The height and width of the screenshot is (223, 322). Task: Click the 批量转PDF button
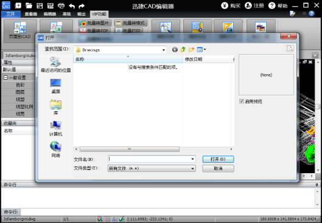[95, 30]
